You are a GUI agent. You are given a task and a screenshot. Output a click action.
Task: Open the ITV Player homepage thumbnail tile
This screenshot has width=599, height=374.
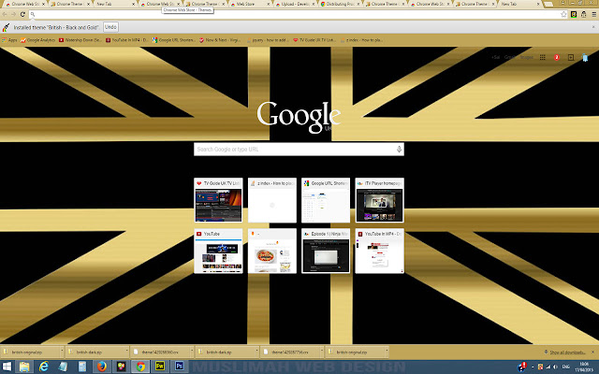[379, 200]
